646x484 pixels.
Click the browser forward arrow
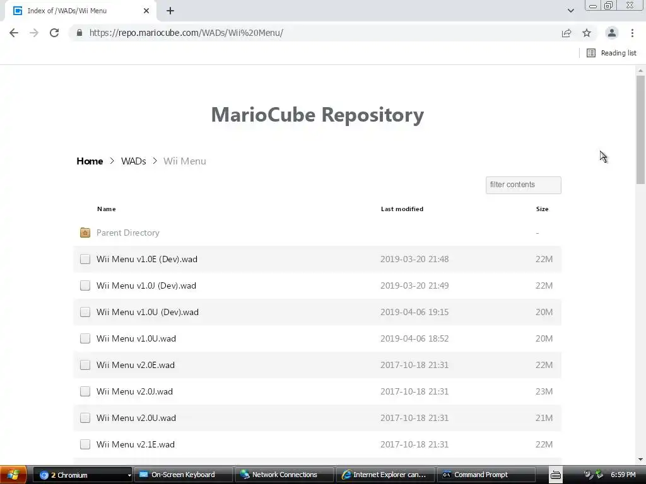tap(34, 33)
